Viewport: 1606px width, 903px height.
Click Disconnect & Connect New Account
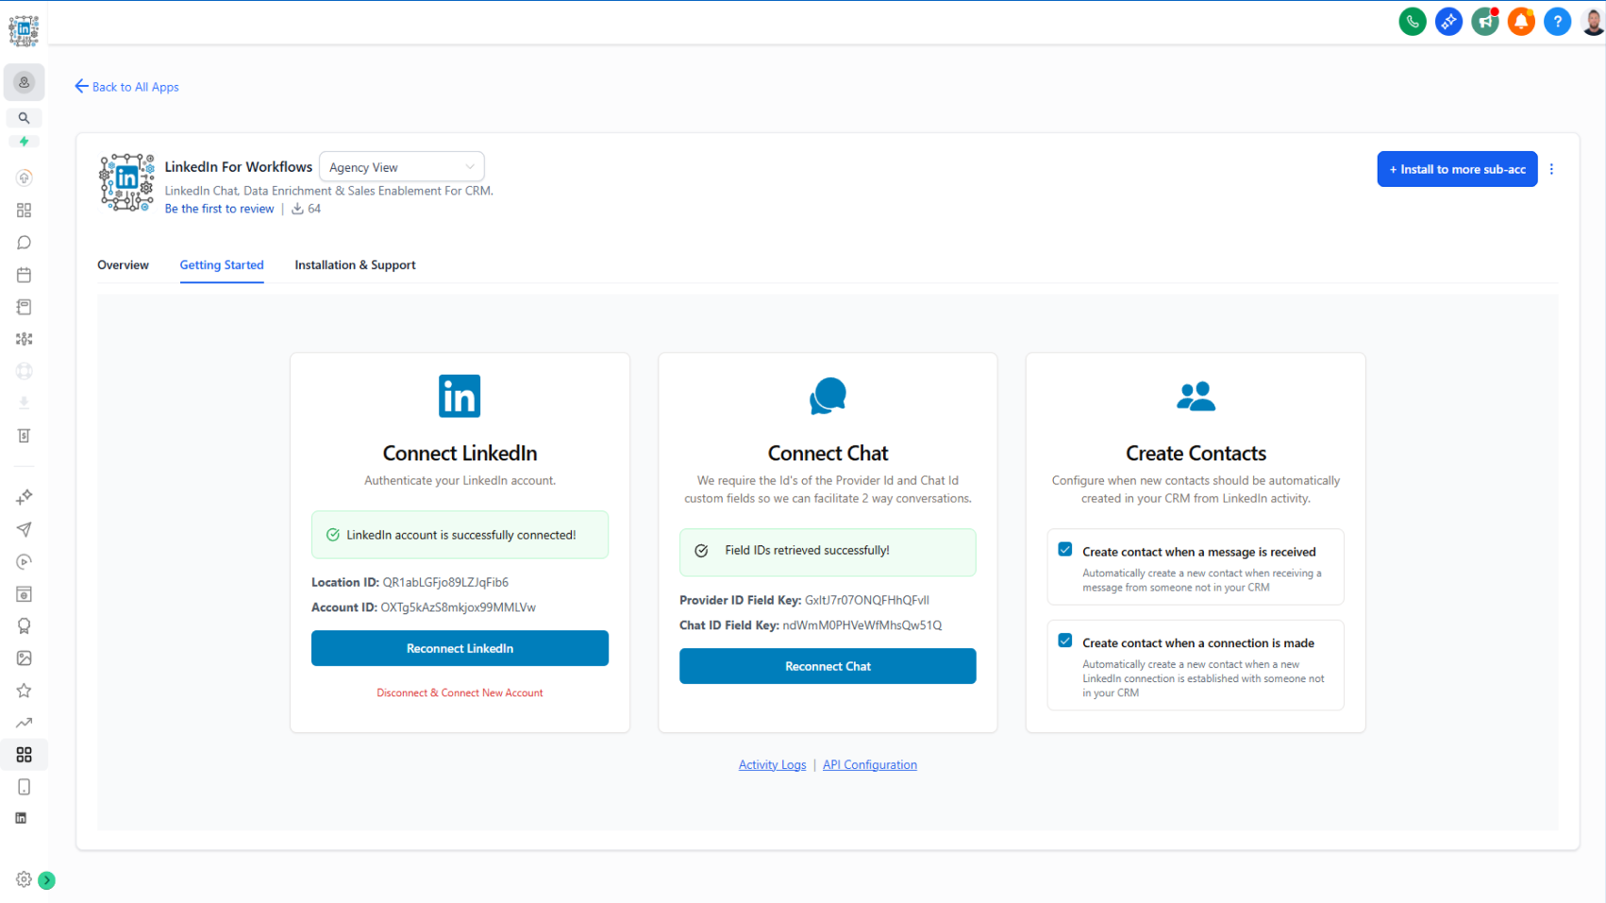pyautogui.click(x=460, y=693)
